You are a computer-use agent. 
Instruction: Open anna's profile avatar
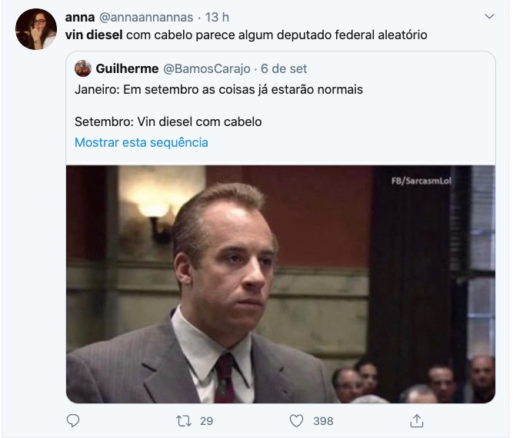(36, 29)
